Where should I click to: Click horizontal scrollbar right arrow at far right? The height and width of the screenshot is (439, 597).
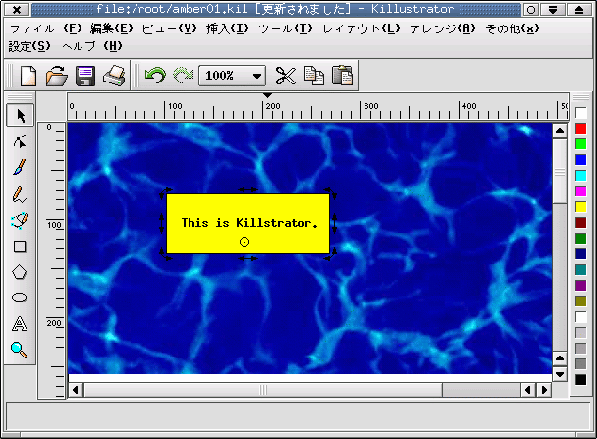[544, 390]
